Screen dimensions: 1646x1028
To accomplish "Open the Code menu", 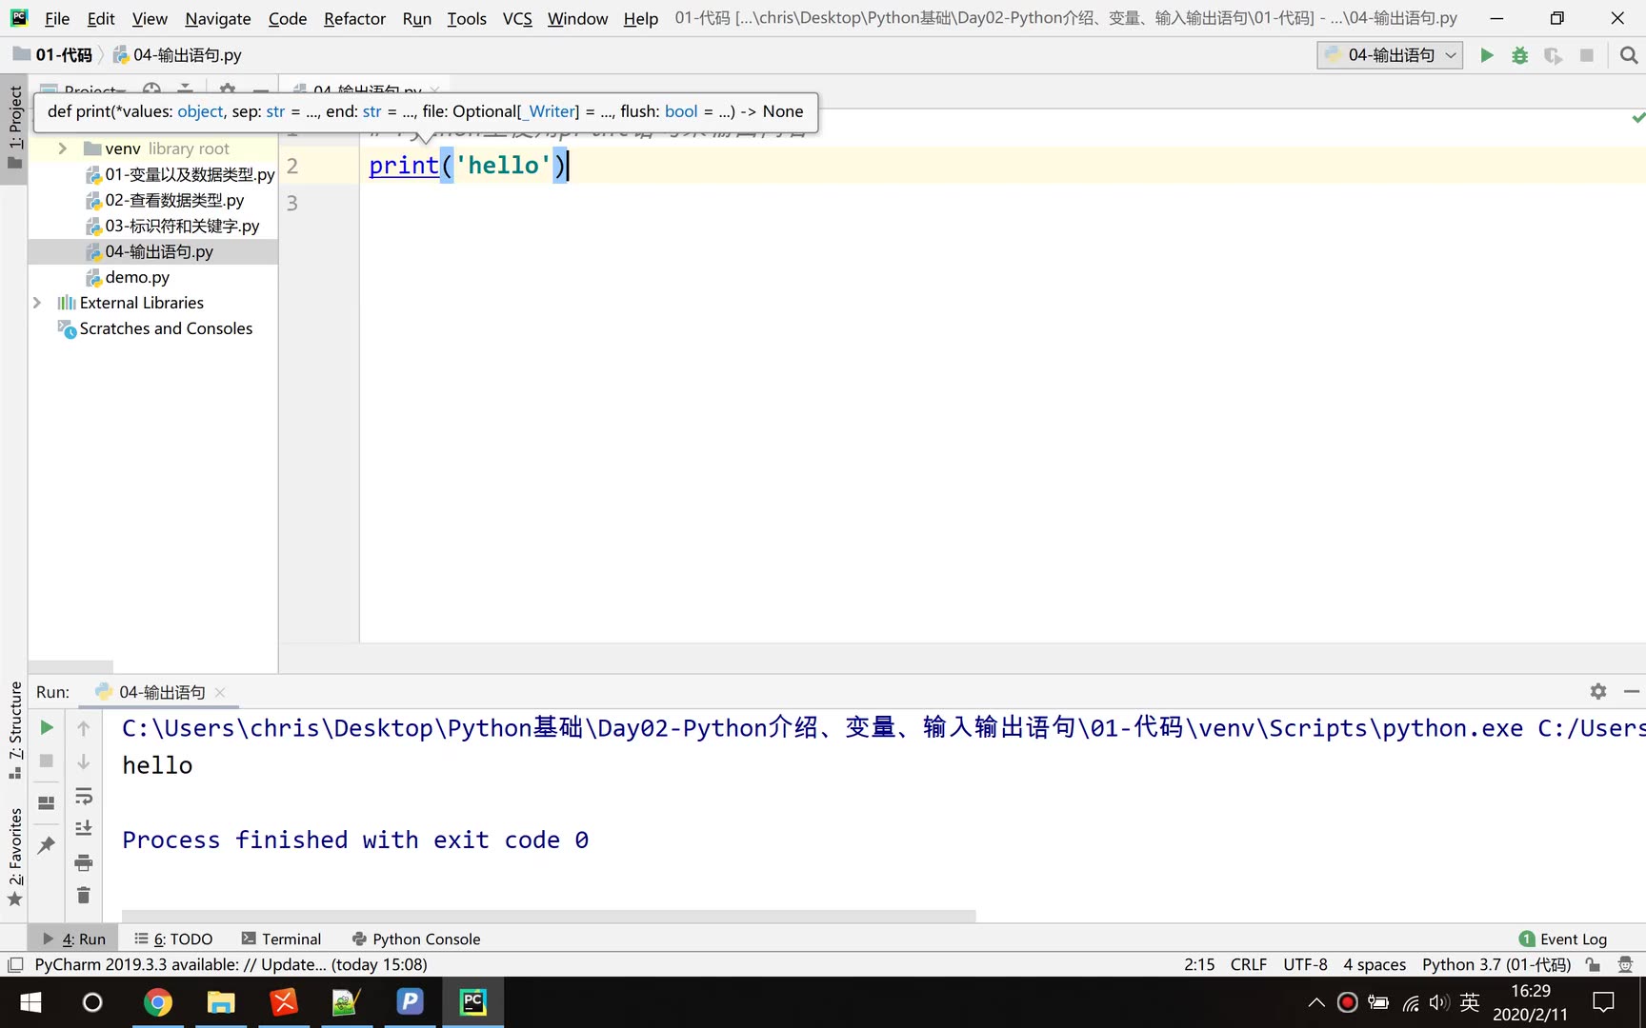I will [x=288, y=18].
